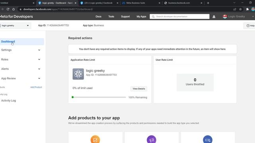The height and width of the screenshot is (143, 255).
Task: Switch to the business.facebook.com tab
Action: pyautogui.click(x=183, y=3)
